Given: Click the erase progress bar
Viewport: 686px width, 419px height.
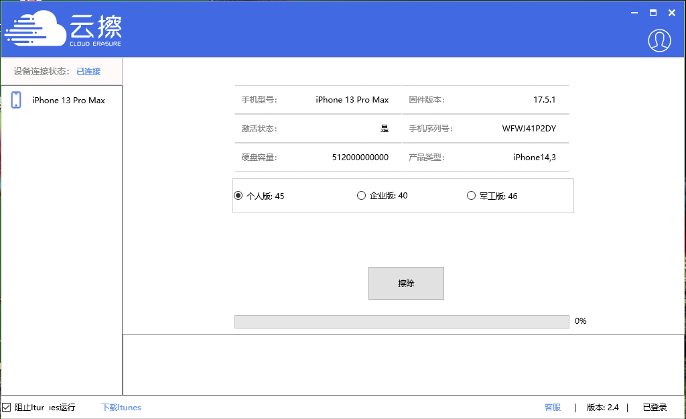Looking at the screenshot, I should (401, 322).
